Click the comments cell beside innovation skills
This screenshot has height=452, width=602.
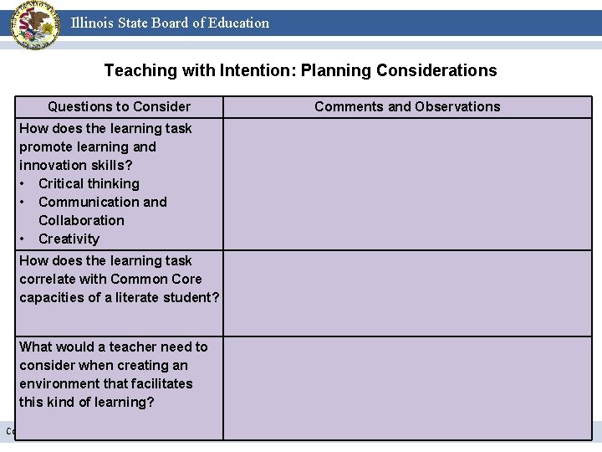tap(407, 184)
